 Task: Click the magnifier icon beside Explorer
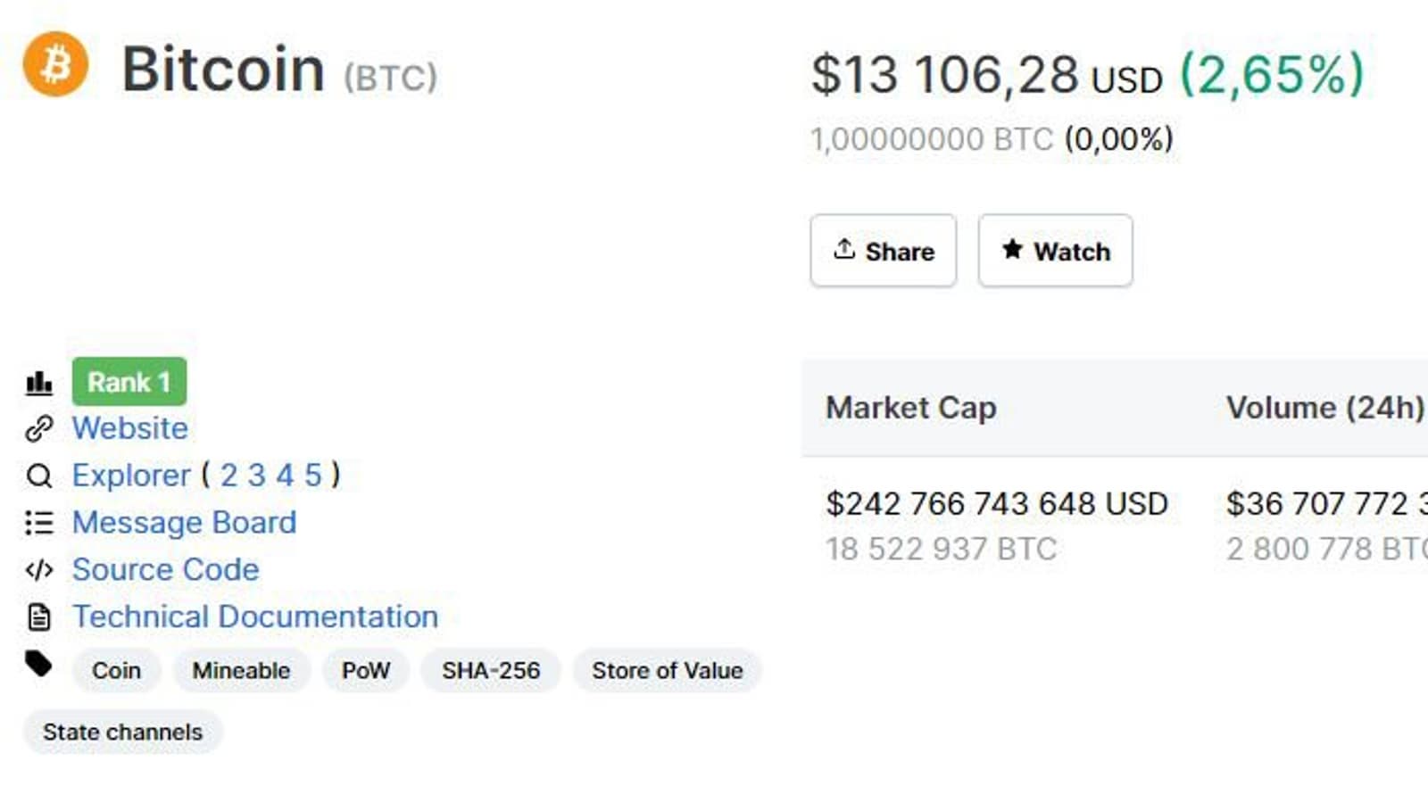(38, 476)
